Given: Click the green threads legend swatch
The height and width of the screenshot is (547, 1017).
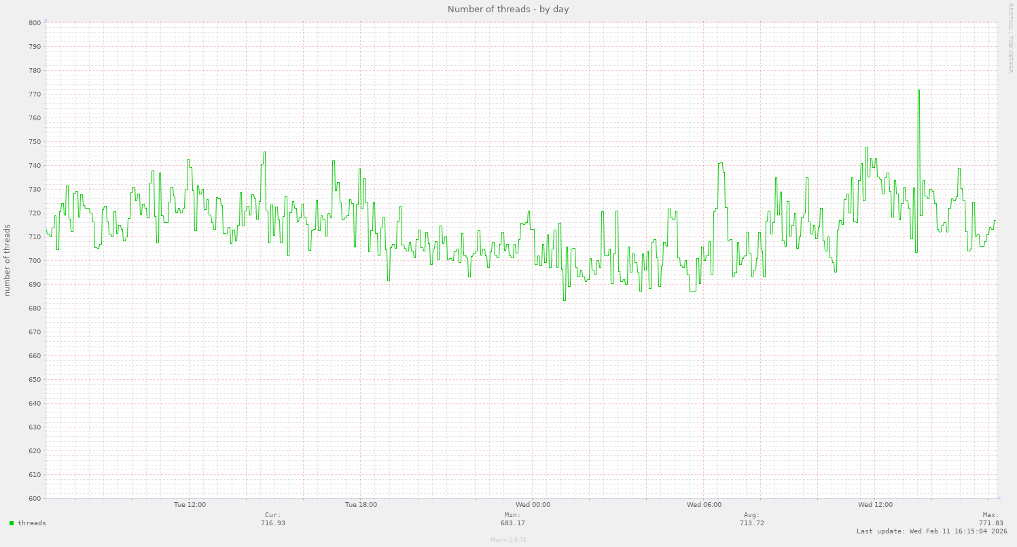Looking at the screenshot, I should coord(12,523).
